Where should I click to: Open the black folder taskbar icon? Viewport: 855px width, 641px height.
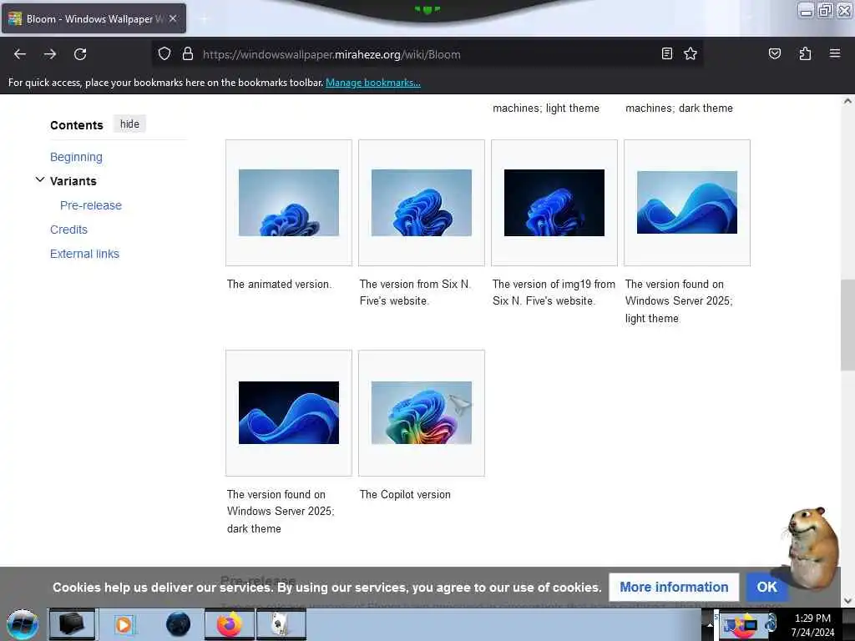[x=72, y=624]
